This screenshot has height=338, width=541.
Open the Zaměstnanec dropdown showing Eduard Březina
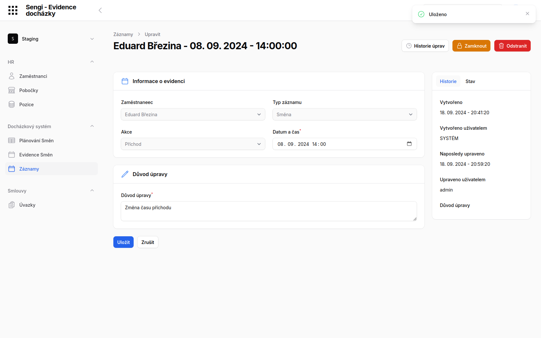[193, 114]
